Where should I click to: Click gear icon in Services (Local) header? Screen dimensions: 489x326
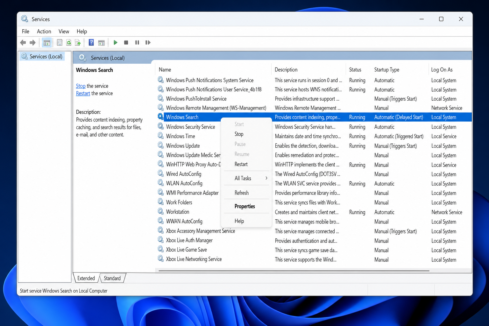(82, 58)
